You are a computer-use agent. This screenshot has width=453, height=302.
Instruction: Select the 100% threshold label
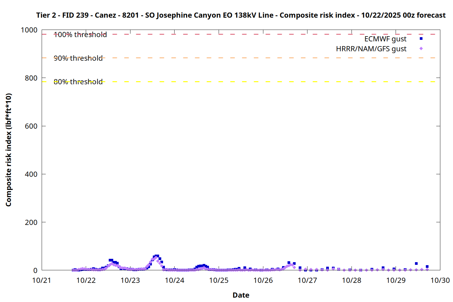[x=80, y=35]
